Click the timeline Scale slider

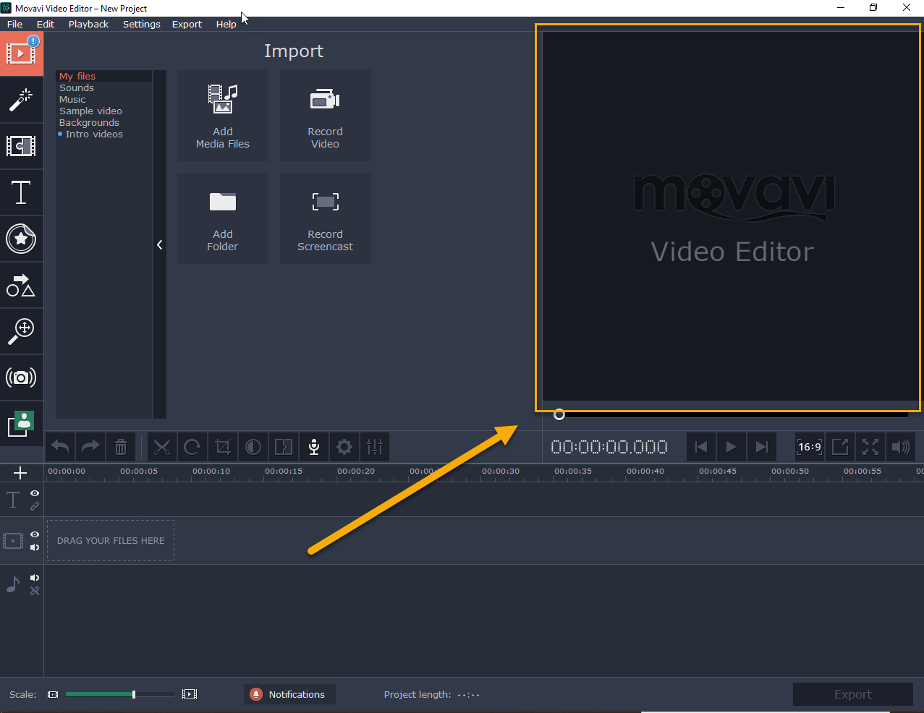(x=119, y=694)
